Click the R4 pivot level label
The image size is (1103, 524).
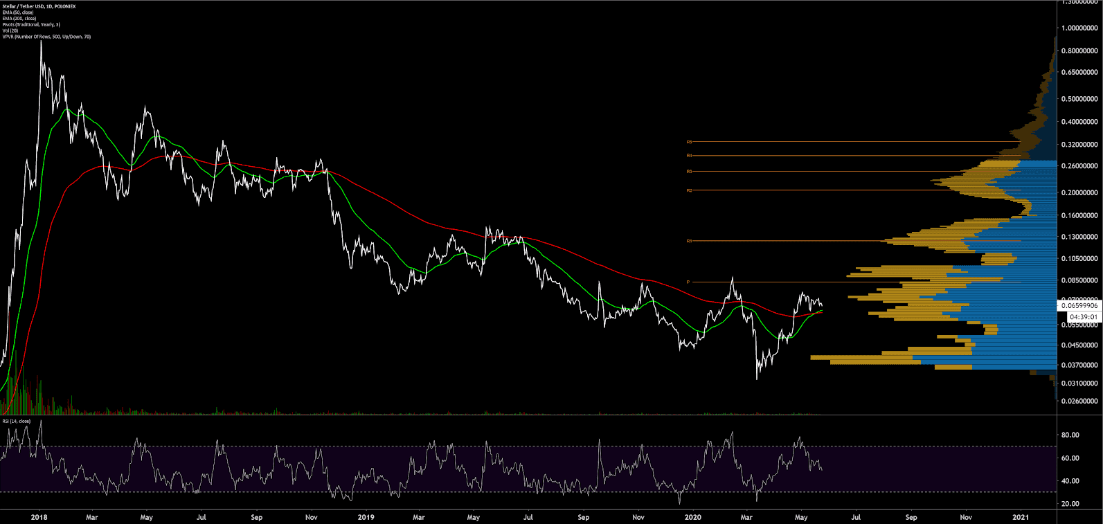pos(689,156)
